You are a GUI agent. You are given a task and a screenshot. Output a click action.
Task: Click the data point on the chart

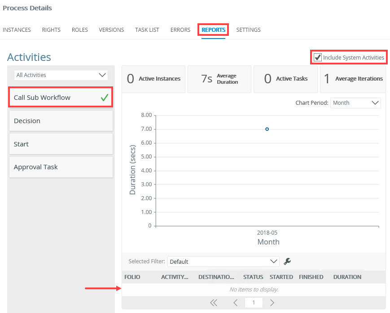267,129
